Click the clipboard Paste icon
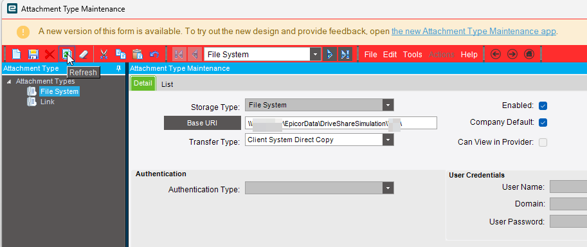This screenshot has height=247, width=587. pyautogui.click(x=138, y=54)
